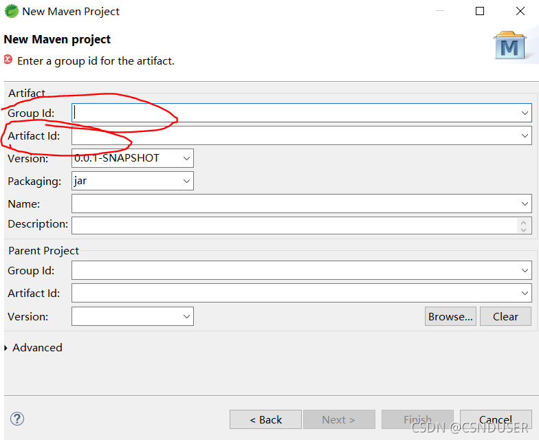Viewport: 539px width, 440px height.
Task: Open the Artifact section Artifact Id dropdown arrow
Action: (525, 136)
